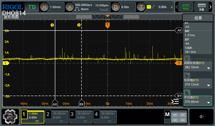Expand the 374.12mA RMS dropdown arrow
215x126 pixels.
pos(209,85)
